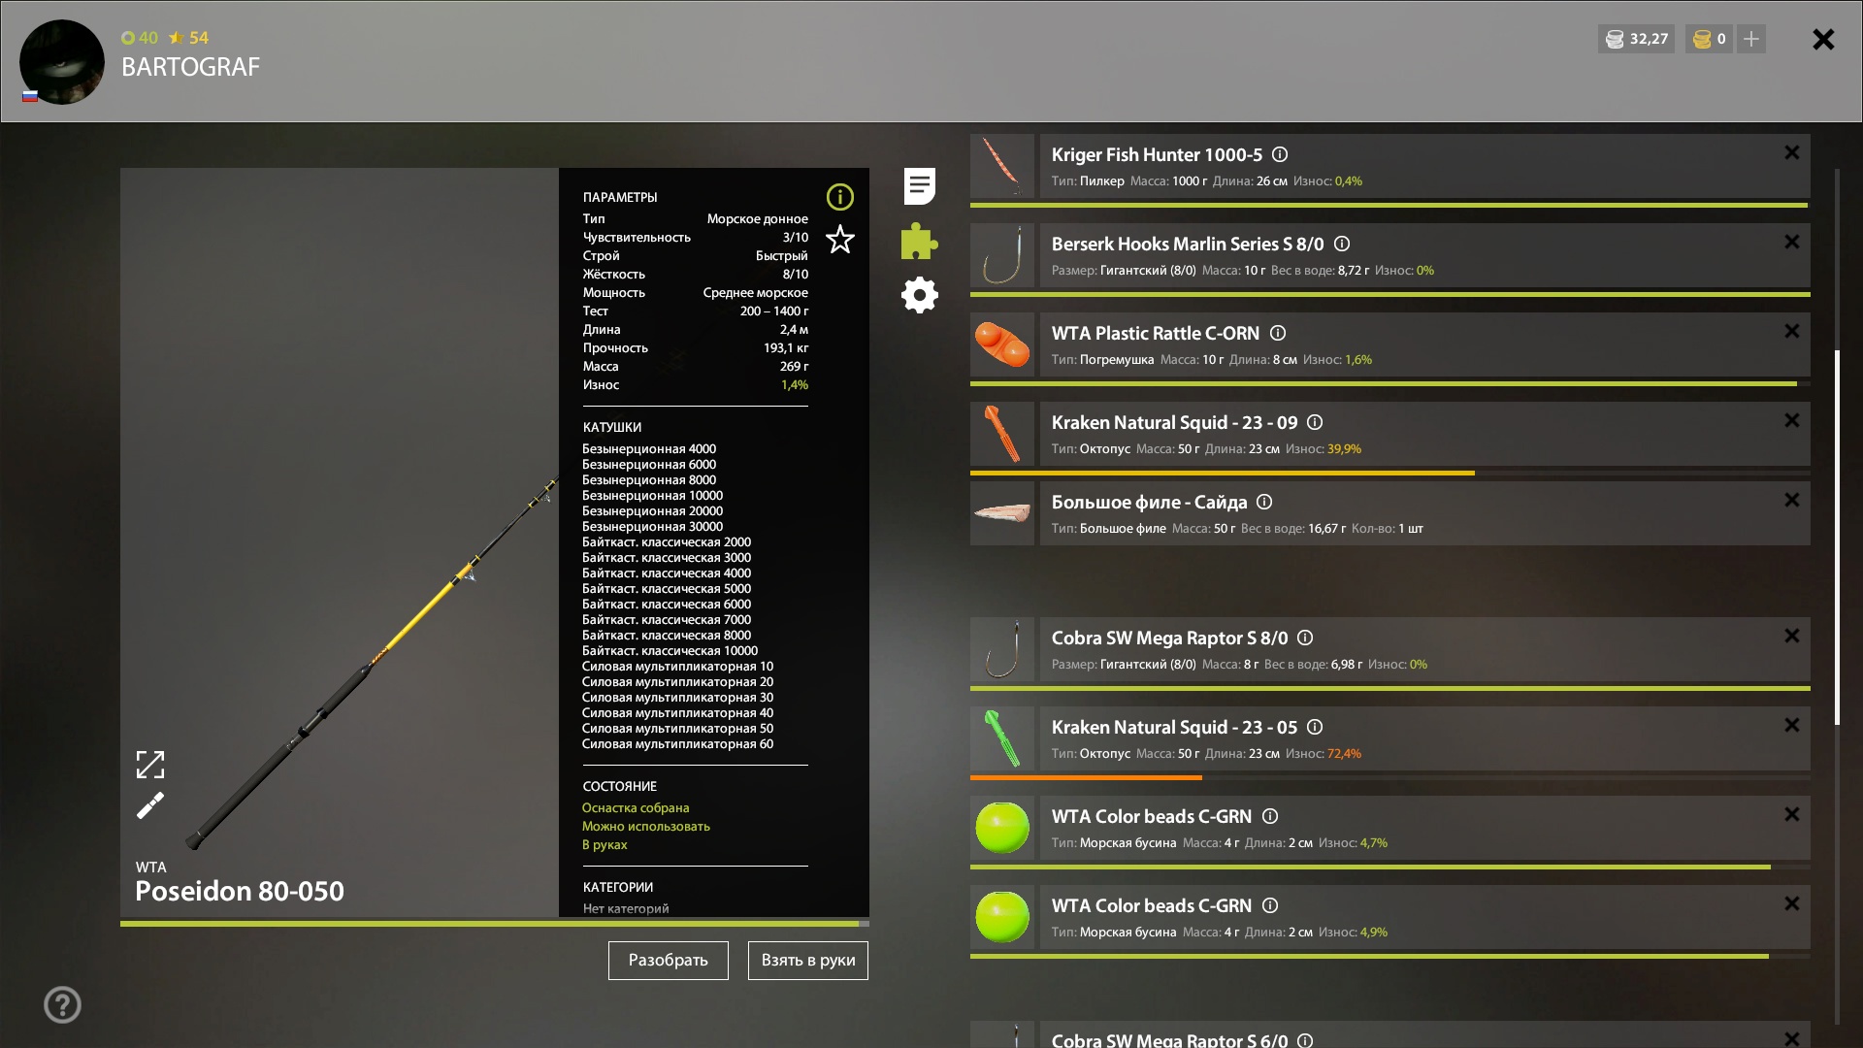
Task: Click the Взять в руки button
Action: pos(808,961)
